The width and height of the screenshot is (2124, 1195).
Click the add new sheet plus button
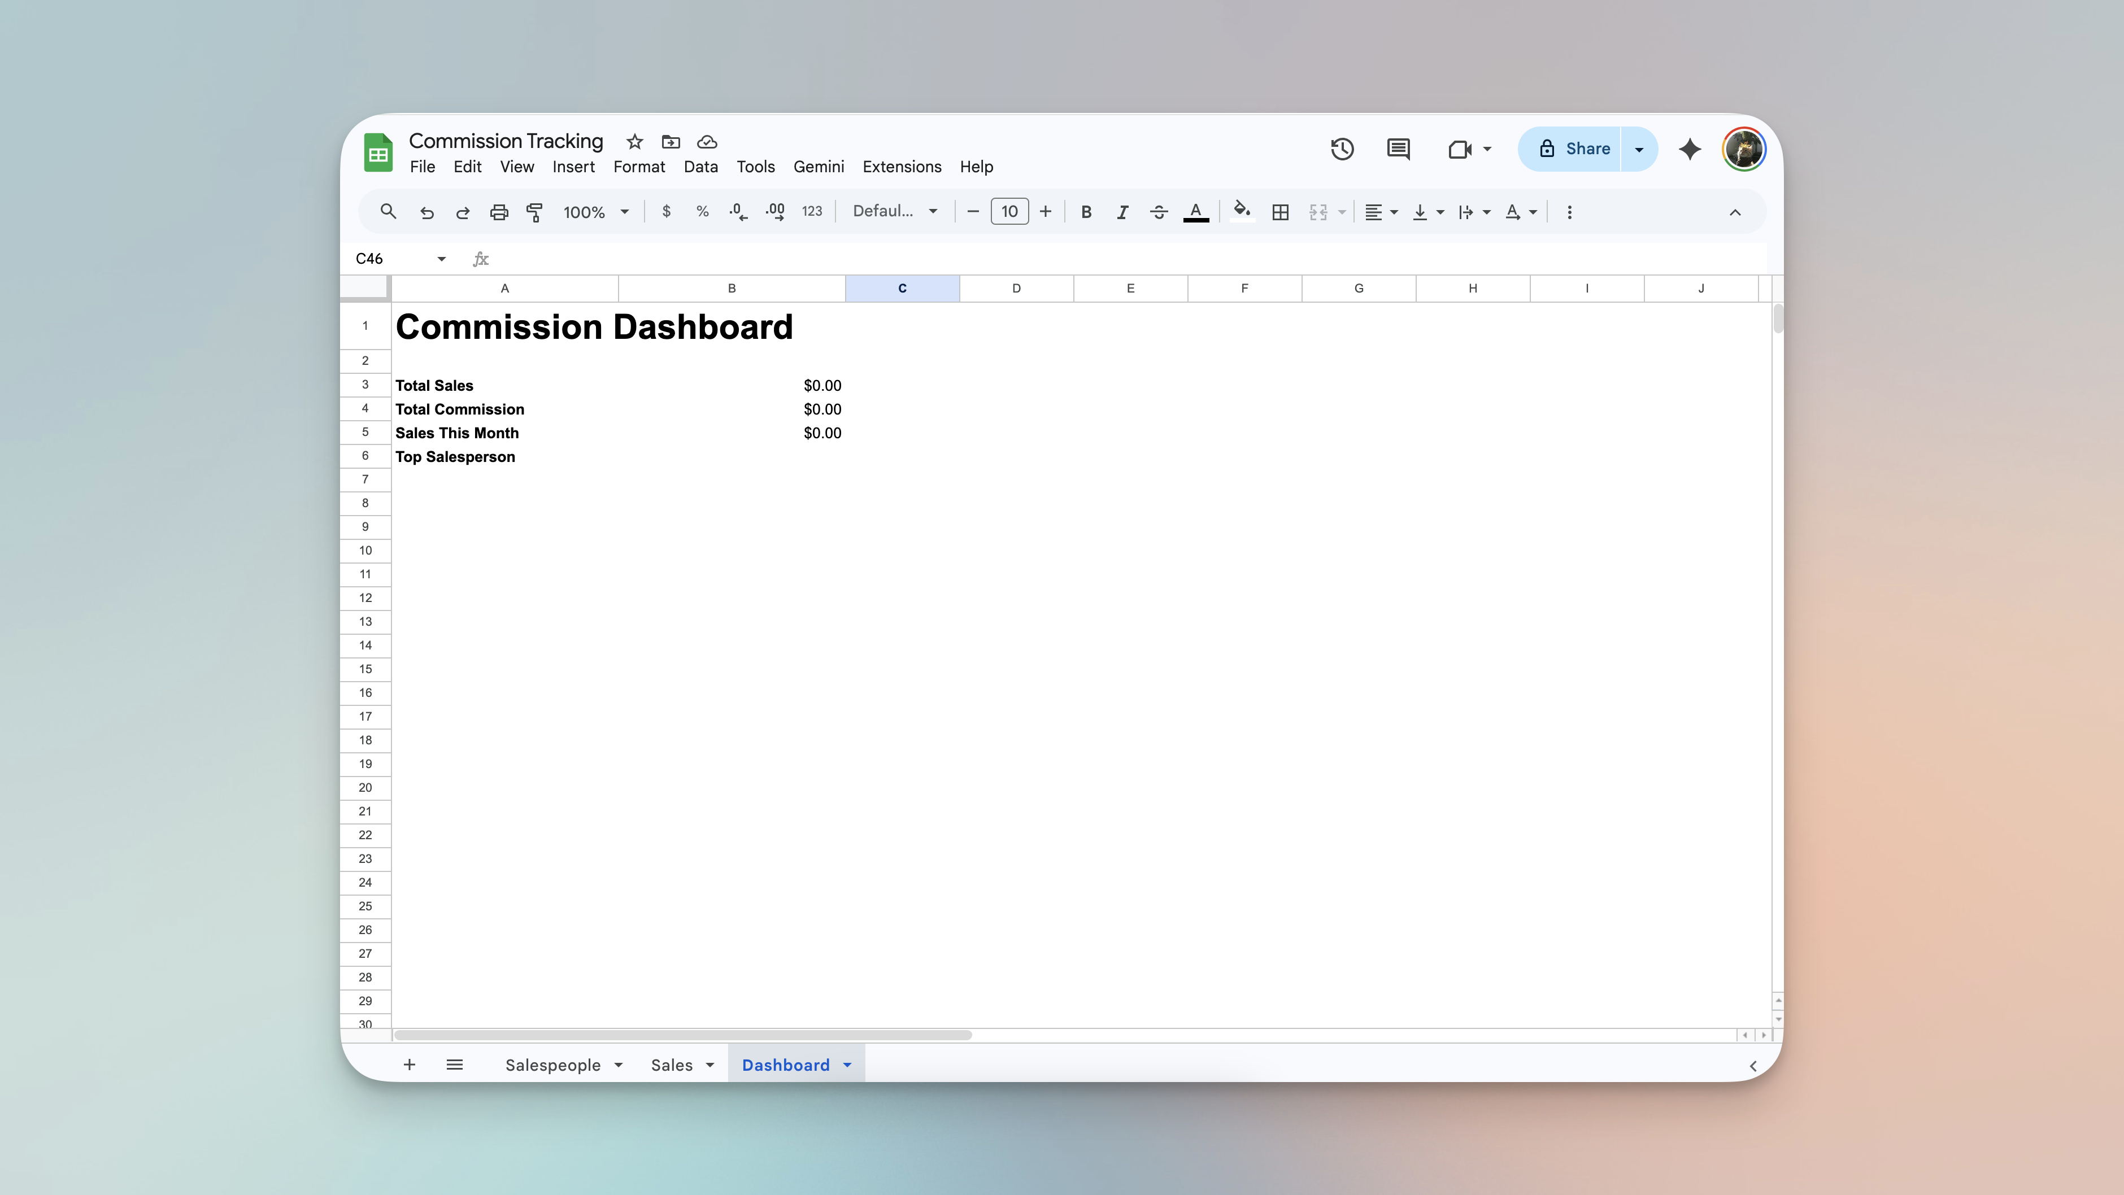tap(409, 1065)
